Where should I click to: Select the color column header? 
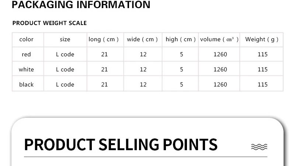[26, 39]
